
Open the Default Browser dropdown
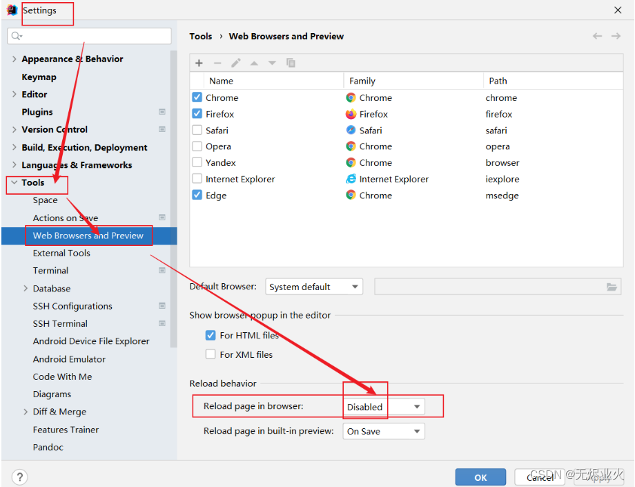[x=314, y=287]
